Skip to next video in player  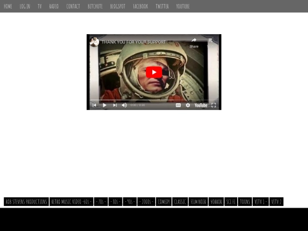click(x=115, y=106)
